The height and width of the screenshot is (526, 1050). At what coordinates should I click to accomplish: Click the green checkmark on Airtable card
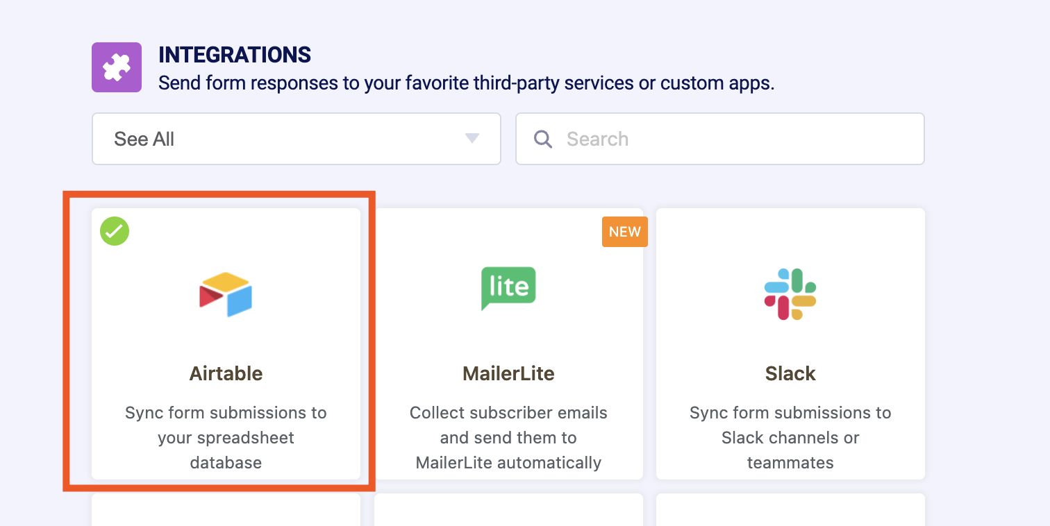[x=115, y=231]
